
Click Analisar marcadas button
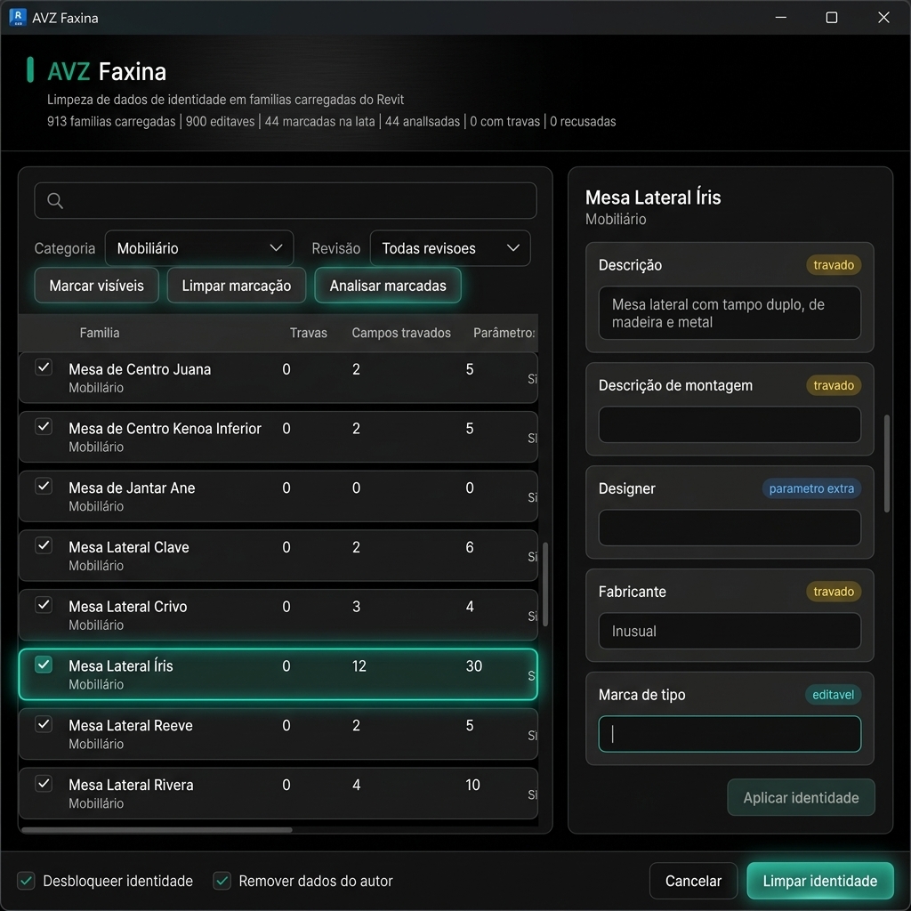point(388,286)
